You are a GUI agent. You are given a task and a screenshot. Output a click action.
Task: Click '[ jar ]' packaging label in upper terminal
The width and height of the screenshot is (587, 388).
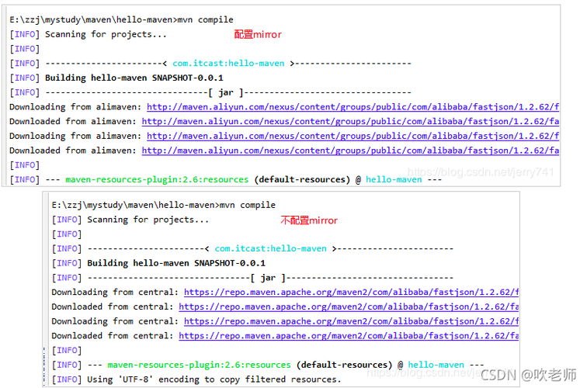pyautogui.click(x=226, y=92)
